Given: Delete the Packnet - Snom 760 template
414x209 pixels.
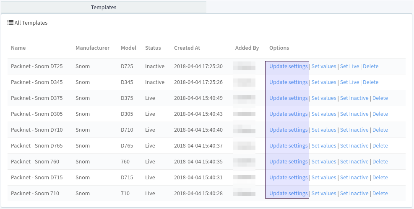Looking at the screenshot, I should [380, 162].
